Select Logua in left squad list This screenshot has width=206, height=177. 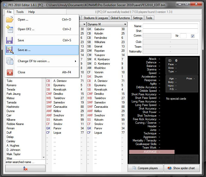57,133
